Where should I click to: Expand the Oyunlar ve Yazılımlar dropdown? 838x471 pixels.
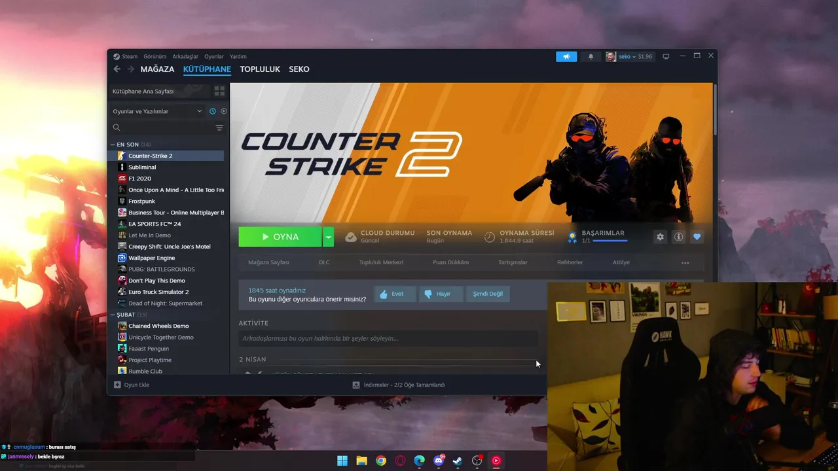[157, 111]
